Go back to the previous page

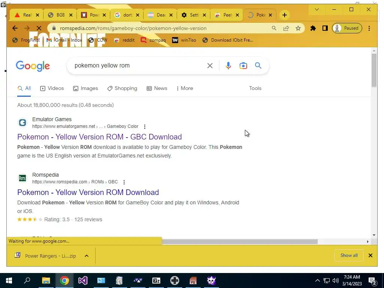pyautogui.click(x=15, y=28)
